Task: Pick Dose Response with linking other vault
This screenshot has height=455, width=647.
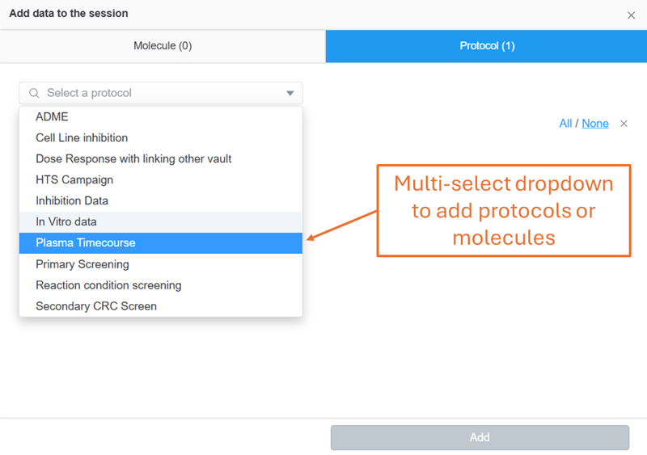Action: [x=133, y=159]
